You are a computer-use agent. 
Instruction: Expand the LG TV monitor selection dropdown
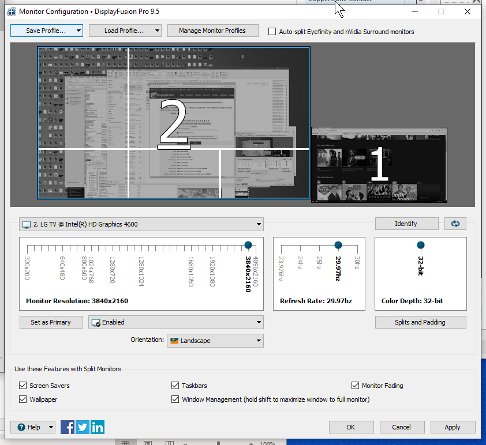141,224
